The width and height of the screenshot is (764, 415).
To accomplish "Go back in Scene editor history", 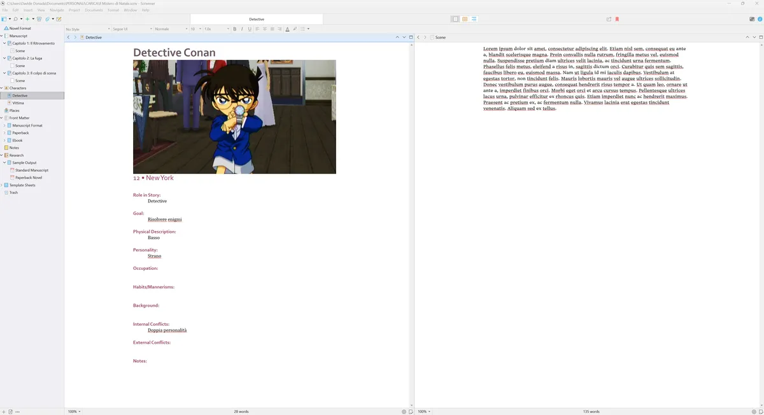I will [x=418, y=38].
